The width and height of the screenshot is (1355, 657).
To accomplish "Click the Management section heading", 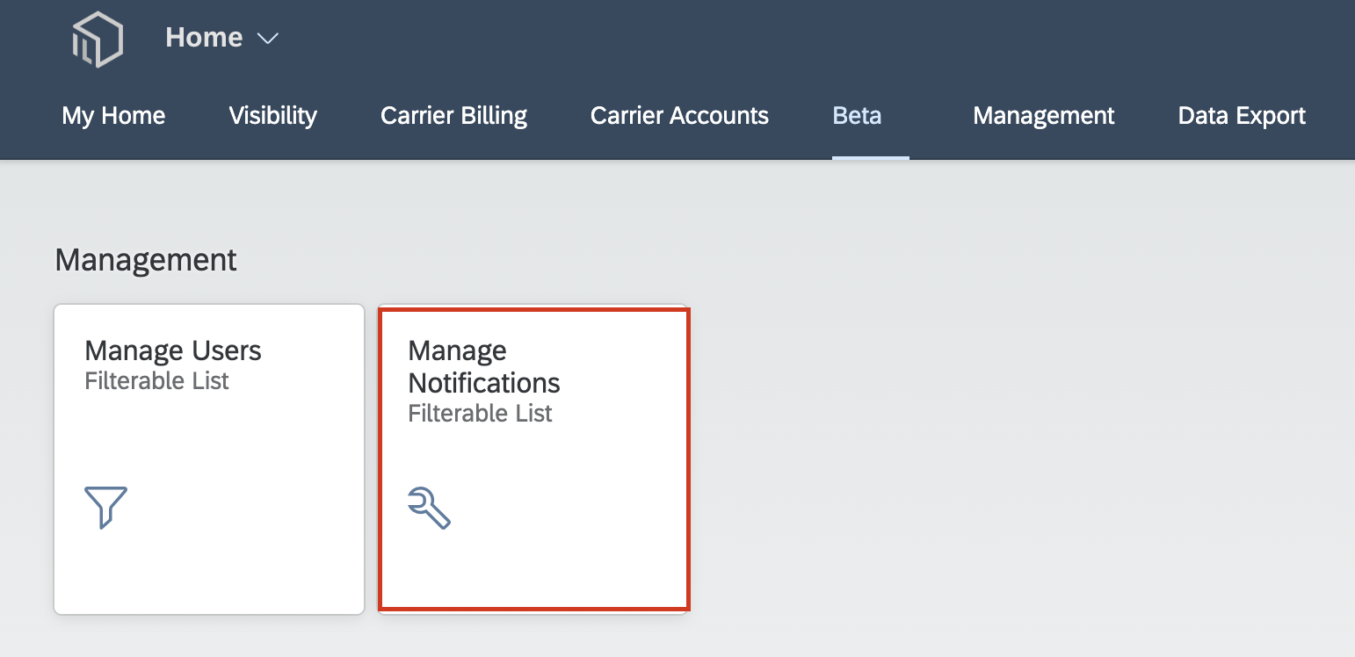I will [146, 260].
